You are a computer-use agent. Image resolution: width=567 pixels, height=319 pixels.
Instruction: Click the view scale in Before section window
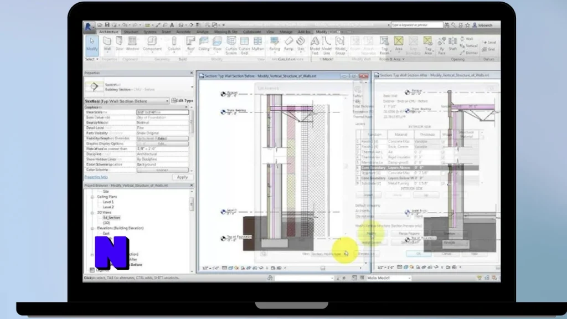[x=211, y=268]
